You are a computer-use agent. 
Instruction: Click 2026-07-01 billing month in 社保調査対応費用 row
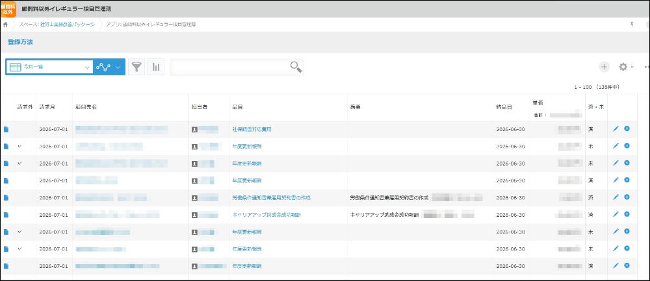point(53,130)
